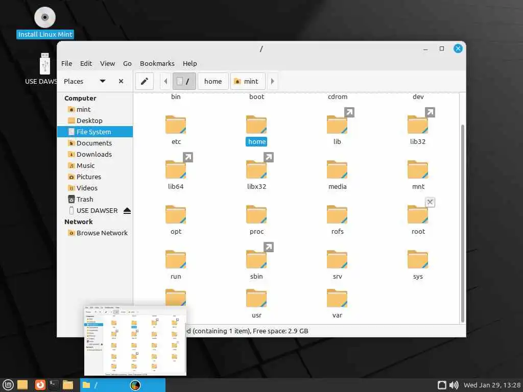The width and height of the screenshot is (523, 392).
Task: Open the View menu
Action: [x=107, y=63]
